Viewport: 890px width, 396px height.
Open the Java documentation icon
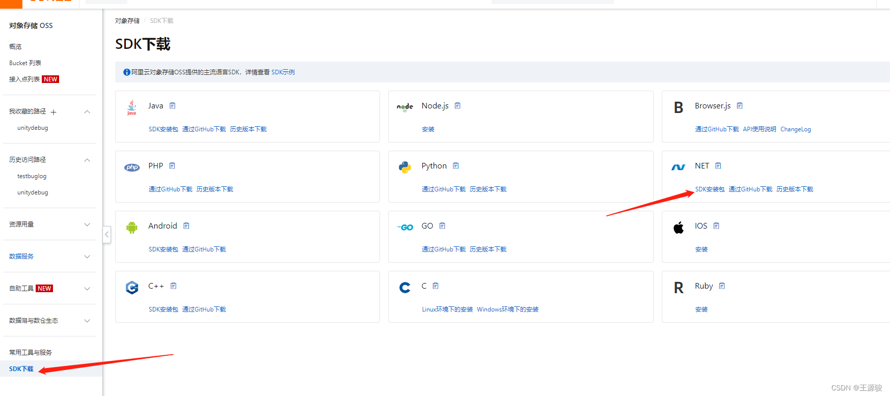click(172, 106)
